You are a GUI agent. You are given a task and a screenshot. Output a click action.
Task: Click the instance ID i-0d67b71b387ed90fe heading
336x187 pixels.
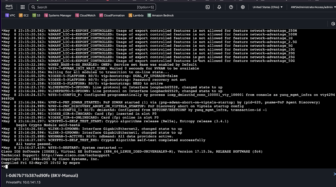click(42, 176)
